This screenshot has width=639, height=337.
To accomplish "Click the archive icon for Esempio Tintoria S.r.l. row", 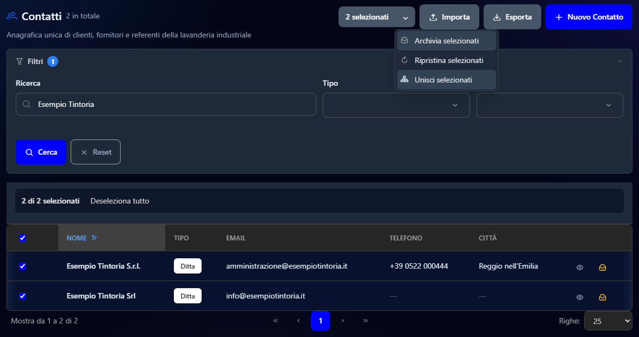I will pos(602,268).
